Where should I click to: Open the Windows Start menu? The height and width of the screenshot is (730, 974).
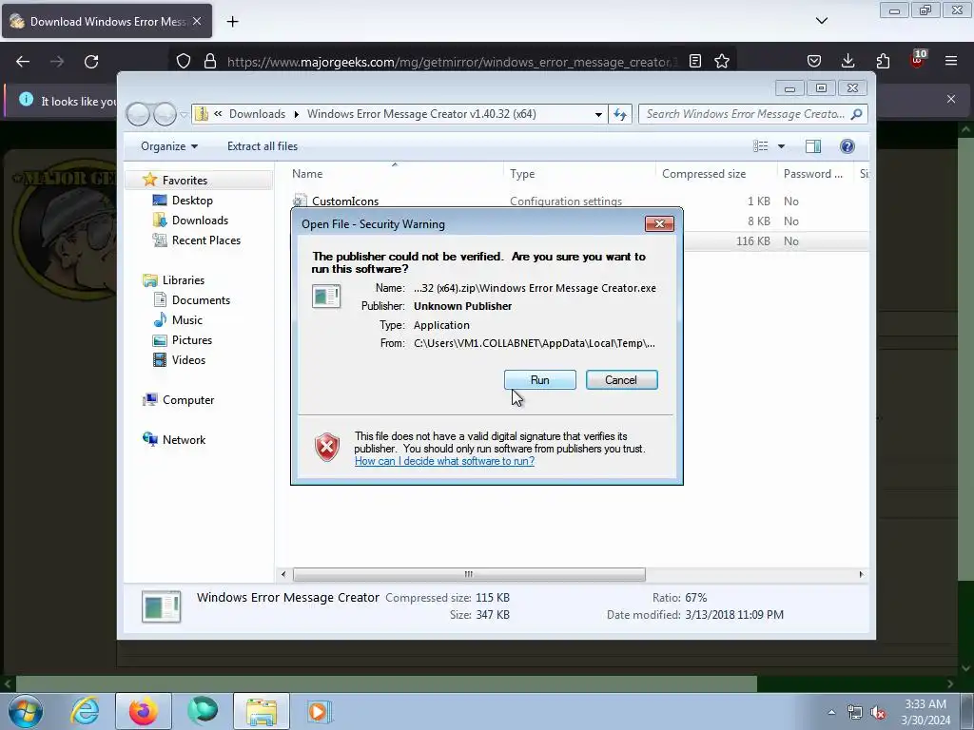coord(25,711)
